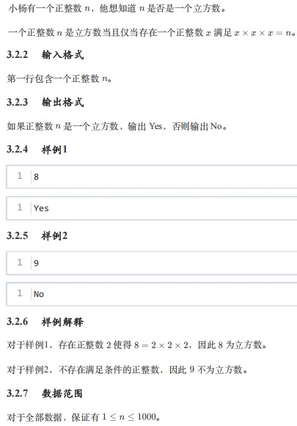Click line number 1 beside No output
297x426 pixels.
coord(20,293)
